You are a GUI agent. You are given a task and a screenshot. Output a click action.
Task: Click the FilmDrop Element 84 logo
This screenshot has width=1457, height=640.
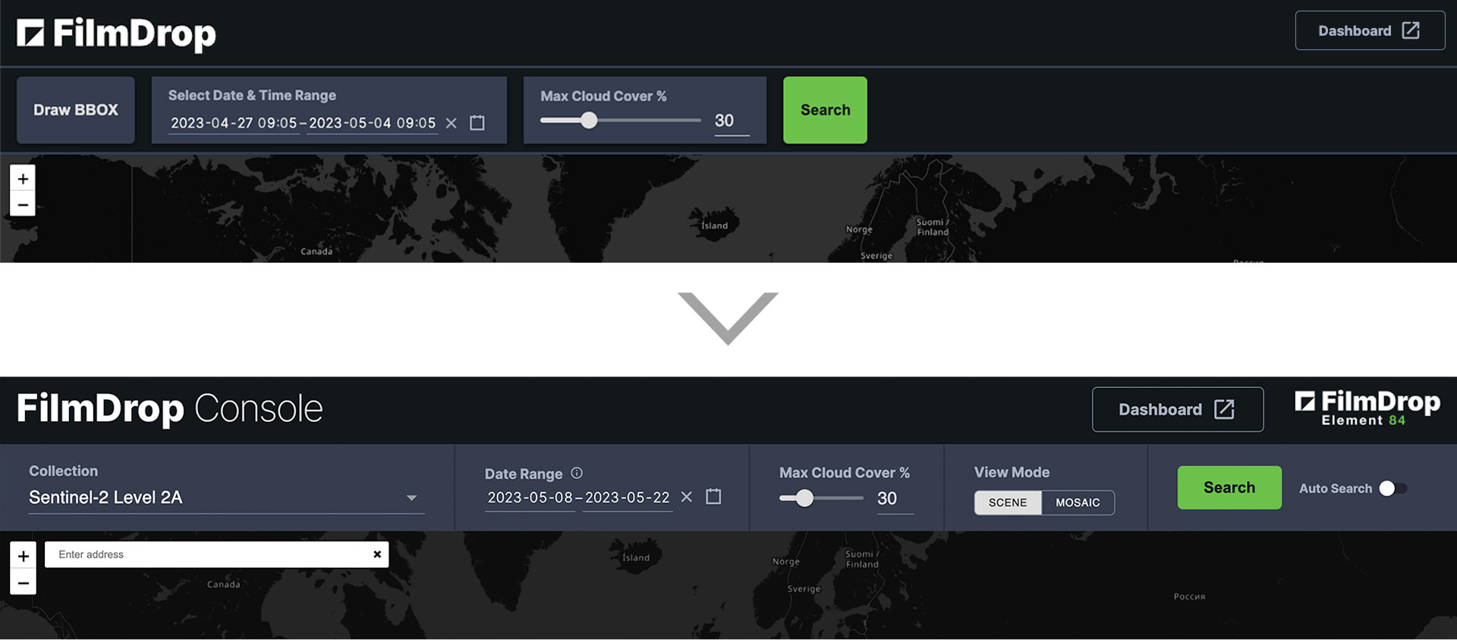(1367, 408)
